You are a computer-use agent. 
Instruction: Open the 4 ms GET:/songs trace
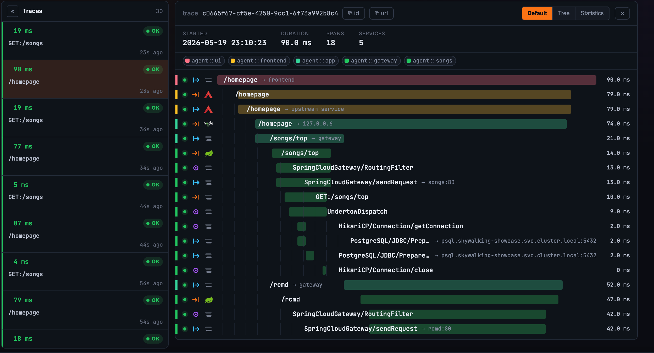[85, 271]
